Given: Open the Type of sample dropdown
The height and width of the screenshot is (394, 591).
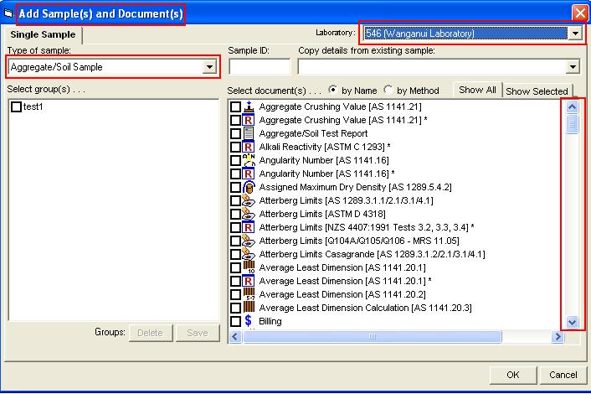Looking at the screenshot, I should pos(209,67).
